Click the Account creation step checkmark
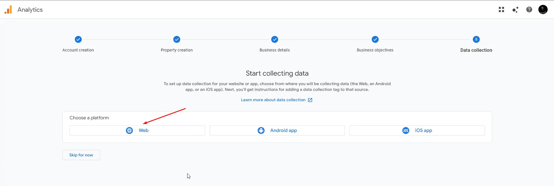Screen dimensions: 554x186 [x=78, y=39]
